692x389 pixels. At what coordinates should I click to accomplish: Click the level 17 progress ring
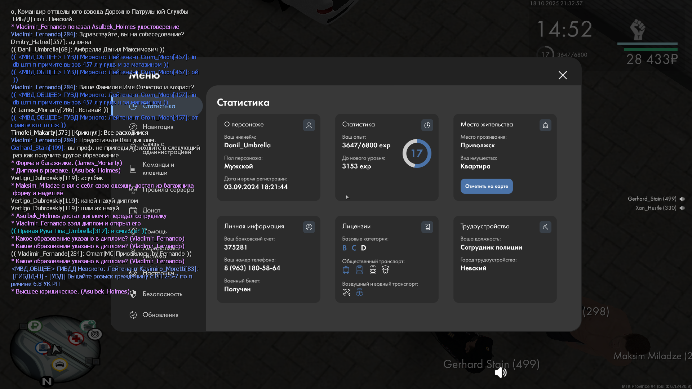417,153
